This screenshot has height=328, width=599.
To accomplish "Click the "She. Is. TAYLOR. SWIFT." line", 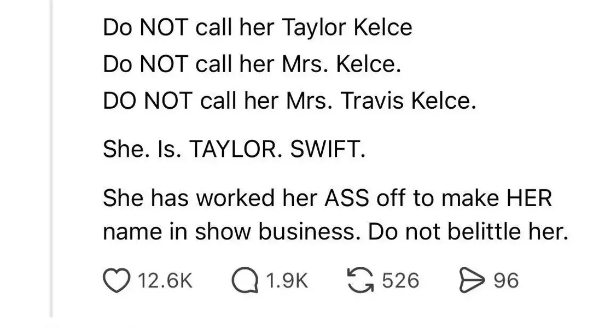I will 234,150.
